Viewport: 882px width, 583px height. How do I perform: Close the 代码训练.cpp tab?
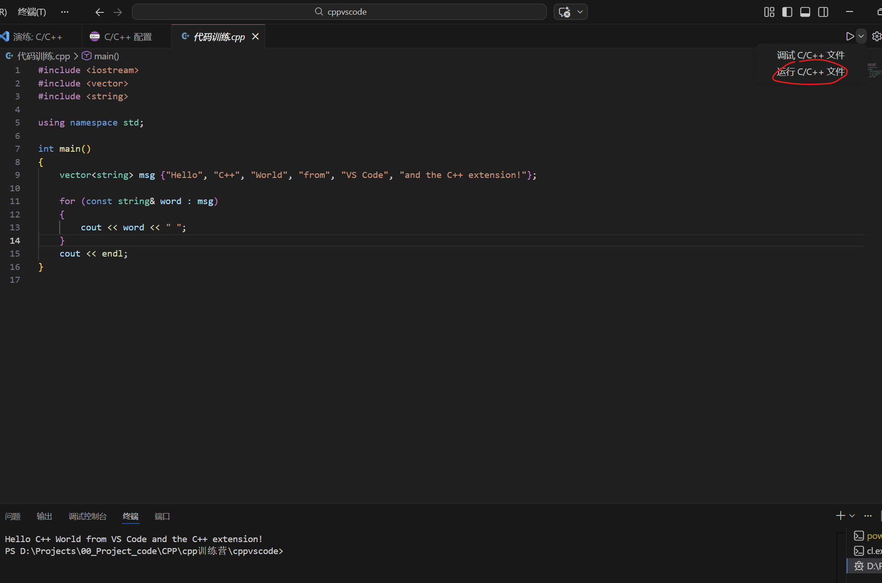coord(255,36)
